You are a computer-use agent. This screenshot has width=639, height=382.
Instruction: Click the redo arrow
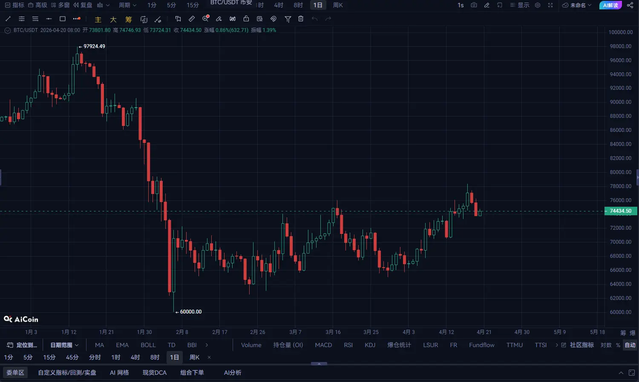click(x=328, y=19)
